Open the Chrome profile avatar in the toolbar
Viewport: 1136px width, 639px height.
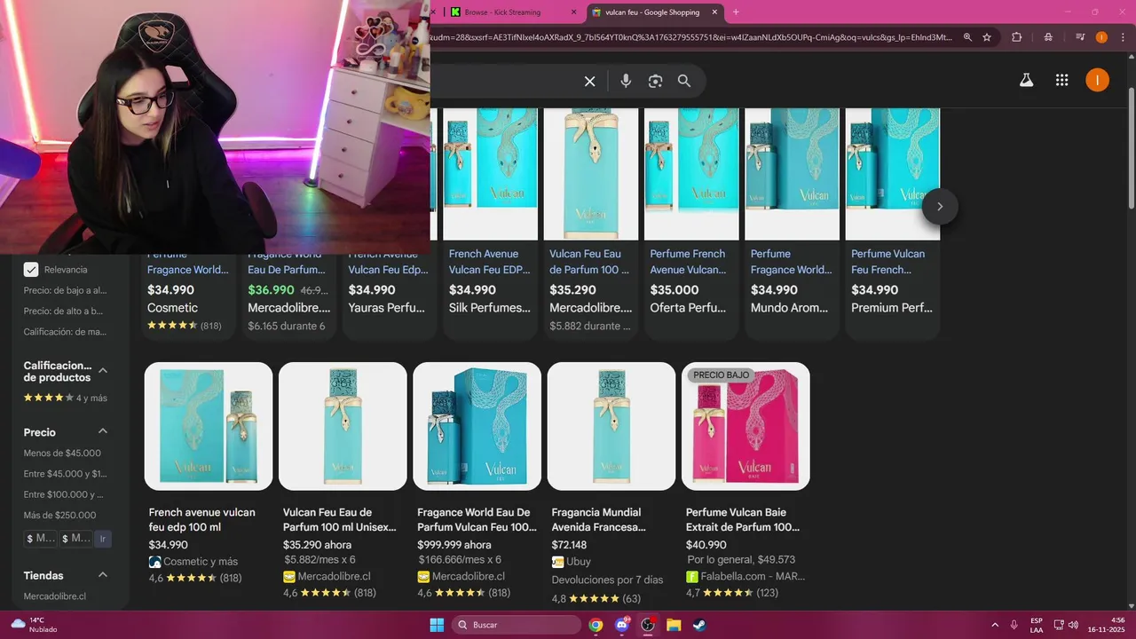point(1101,37)
